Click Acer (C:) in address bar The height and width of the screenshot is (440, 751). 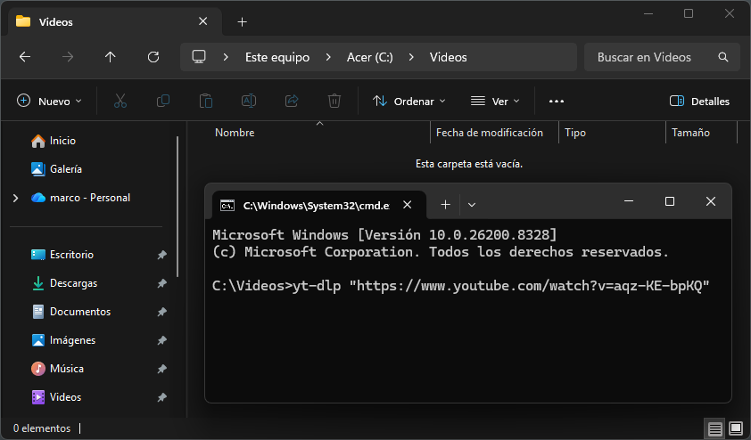(x=370, y=57)
